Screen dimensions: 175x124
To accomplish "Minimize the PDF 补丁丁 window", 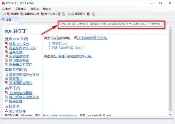I will 151,3.
